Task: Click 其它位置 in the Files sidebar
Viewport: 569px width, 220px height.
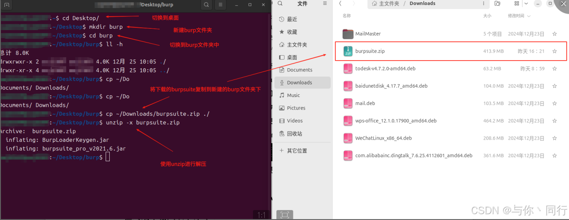Action: click(x=302, y=151)
